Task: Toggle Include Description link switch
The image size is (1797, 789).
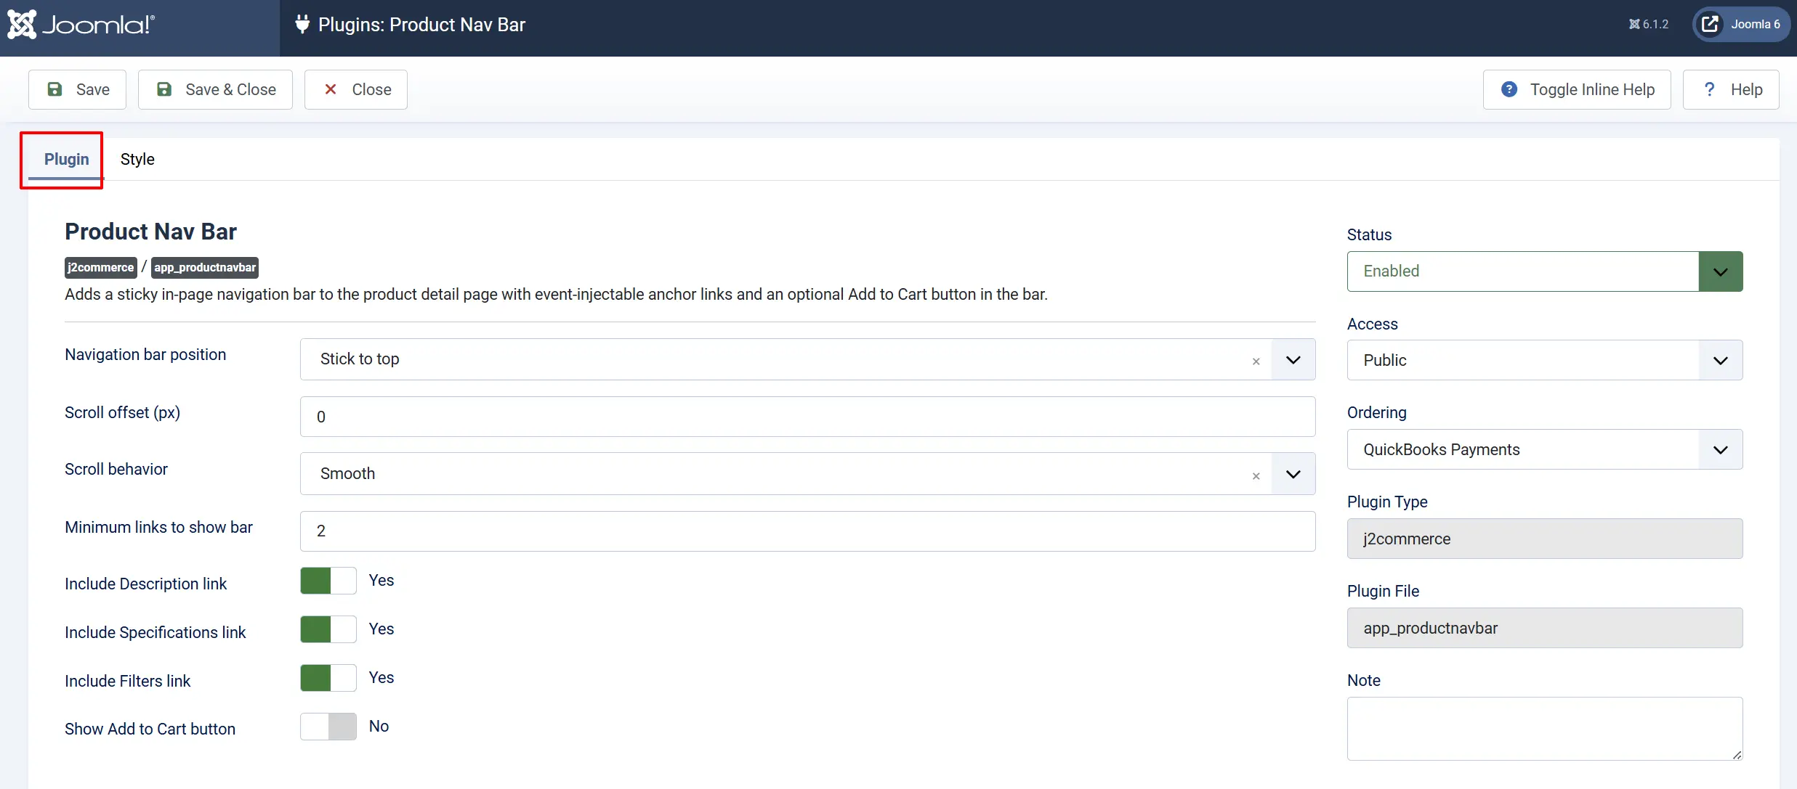Action: click(328, 581)
